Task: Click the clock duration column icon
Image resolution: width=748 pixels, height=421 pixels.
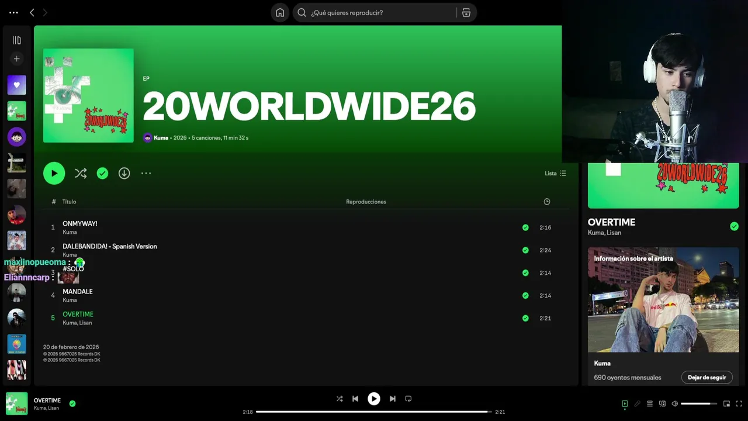Action: 546,202
